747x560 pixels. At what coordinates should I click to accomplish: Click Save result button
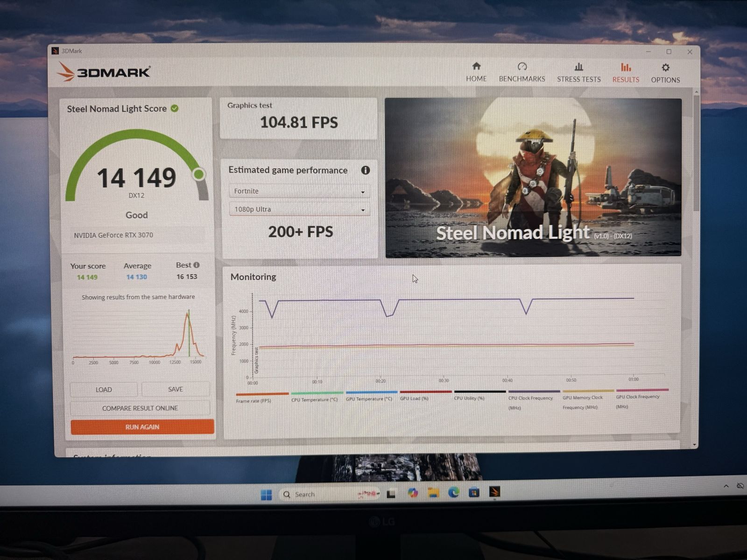coord(176,389)
